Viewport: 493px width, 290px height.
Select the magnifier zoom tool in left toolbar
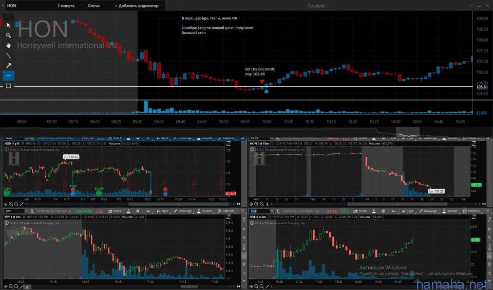[9, 35]
